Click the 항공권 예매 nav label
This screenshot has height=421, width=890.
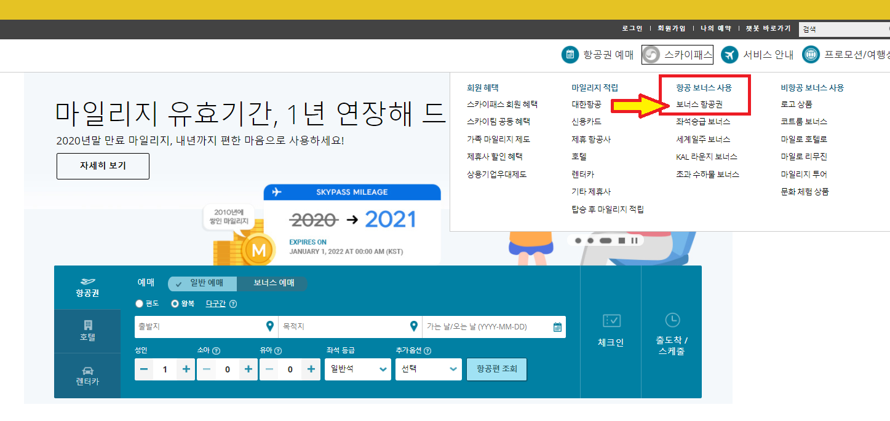(x=608, y=55)
